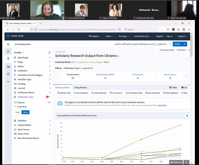Screen dimensions: 199x165
Task: Open the Search button dropdown arrow
Action: [185, 44]
